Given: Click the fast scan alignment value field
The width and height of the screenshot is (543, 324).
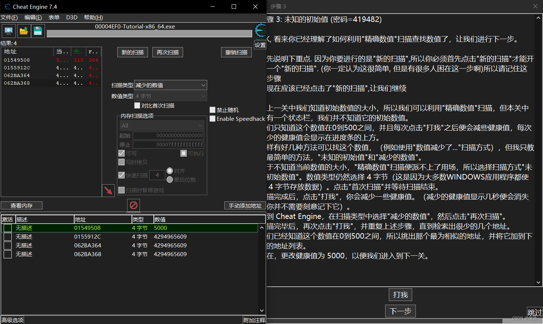Looking at the screenshot, I should pyautogui.click(x=157, y=175).
